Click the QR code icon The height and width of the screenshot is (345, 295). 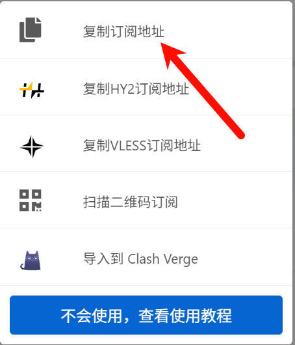[x=31, y=200]
